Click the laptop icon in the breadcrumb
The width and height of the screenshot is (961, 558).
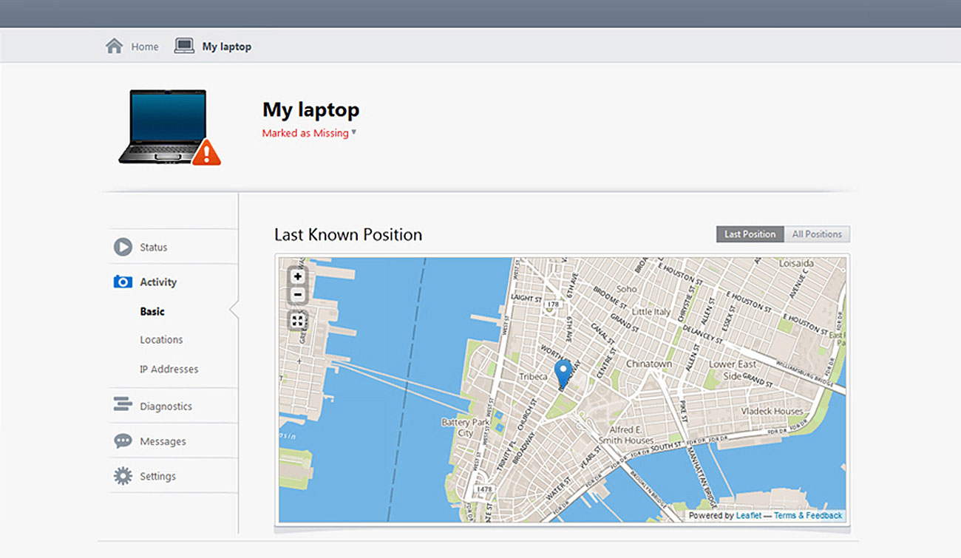pyautogui.click(x=184, y=47)
